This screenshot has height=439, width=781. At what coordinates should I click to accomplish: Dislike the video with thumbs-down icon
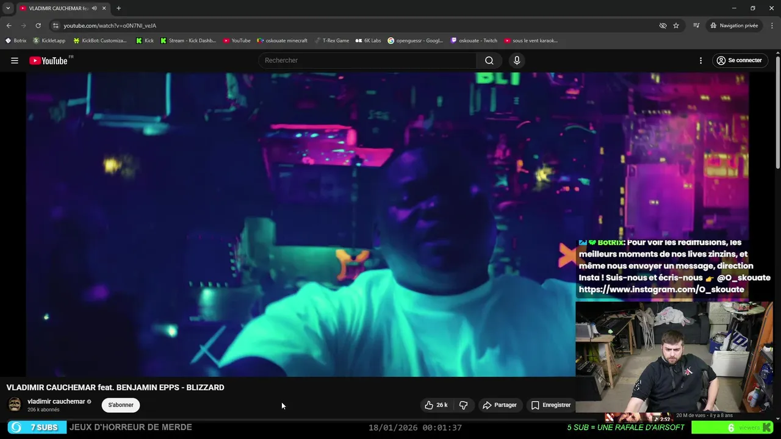(463, 405)
